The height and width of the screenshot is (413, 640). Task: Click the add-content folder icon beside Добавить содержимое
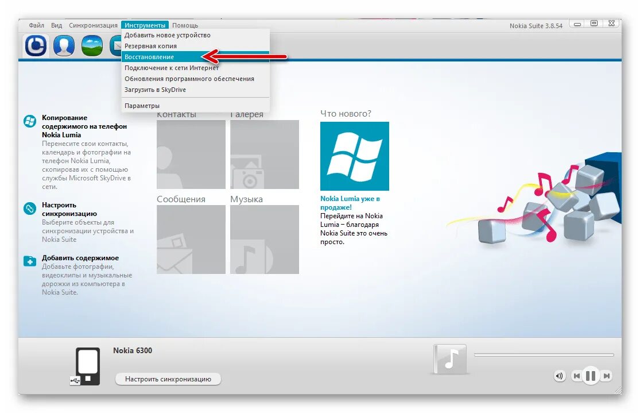[x=30, y=261]
